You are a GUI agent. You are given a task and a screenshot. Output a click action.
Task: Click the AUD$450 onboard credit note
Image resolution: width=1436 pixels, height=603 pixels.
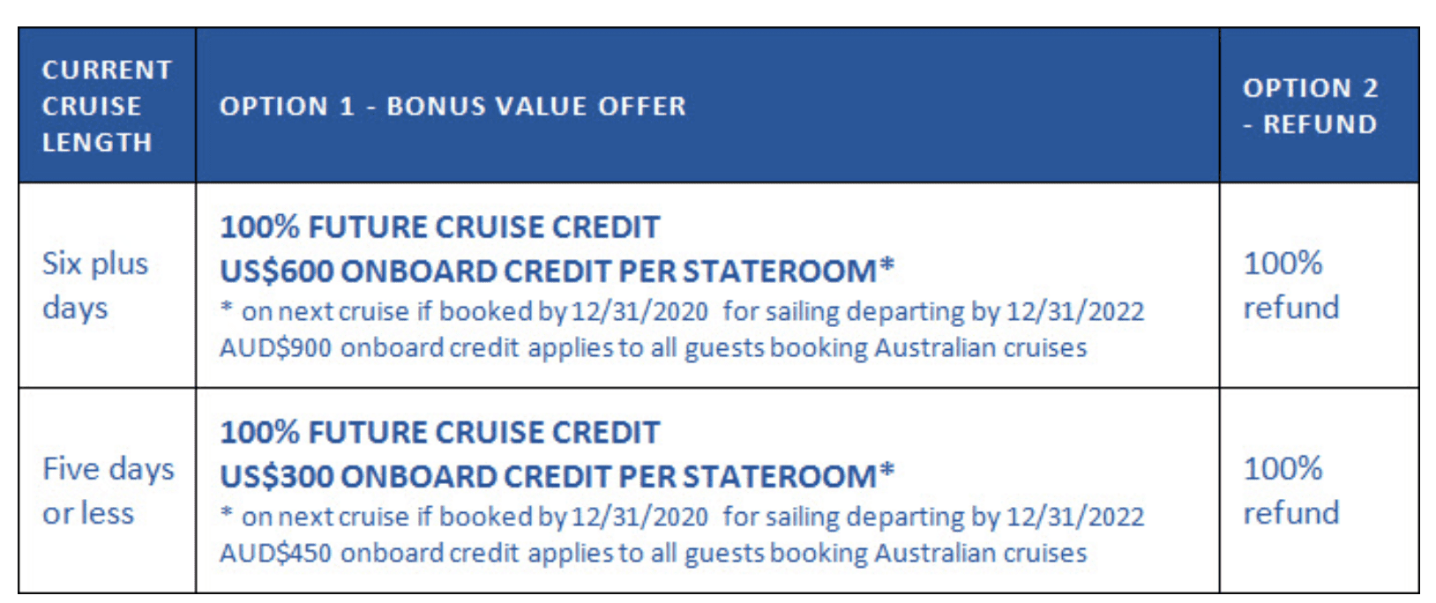pyautogui.click(x=653, y=554)
